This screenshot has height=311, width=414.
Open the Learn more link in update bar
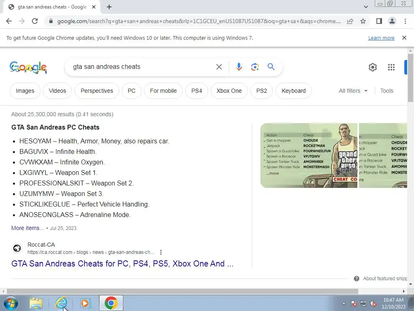381,38
